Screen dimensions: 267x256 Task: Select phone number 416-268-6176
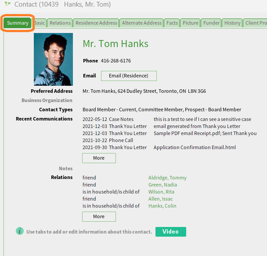(x=116, y=61)
